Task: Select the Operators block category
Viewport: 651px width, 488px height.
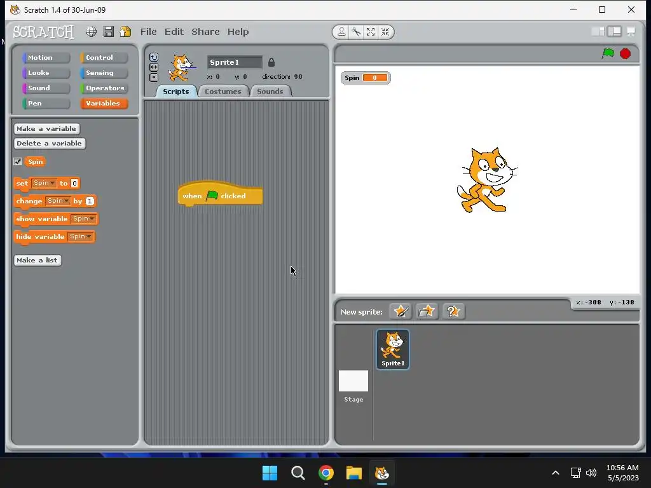Action: [104, 88]
